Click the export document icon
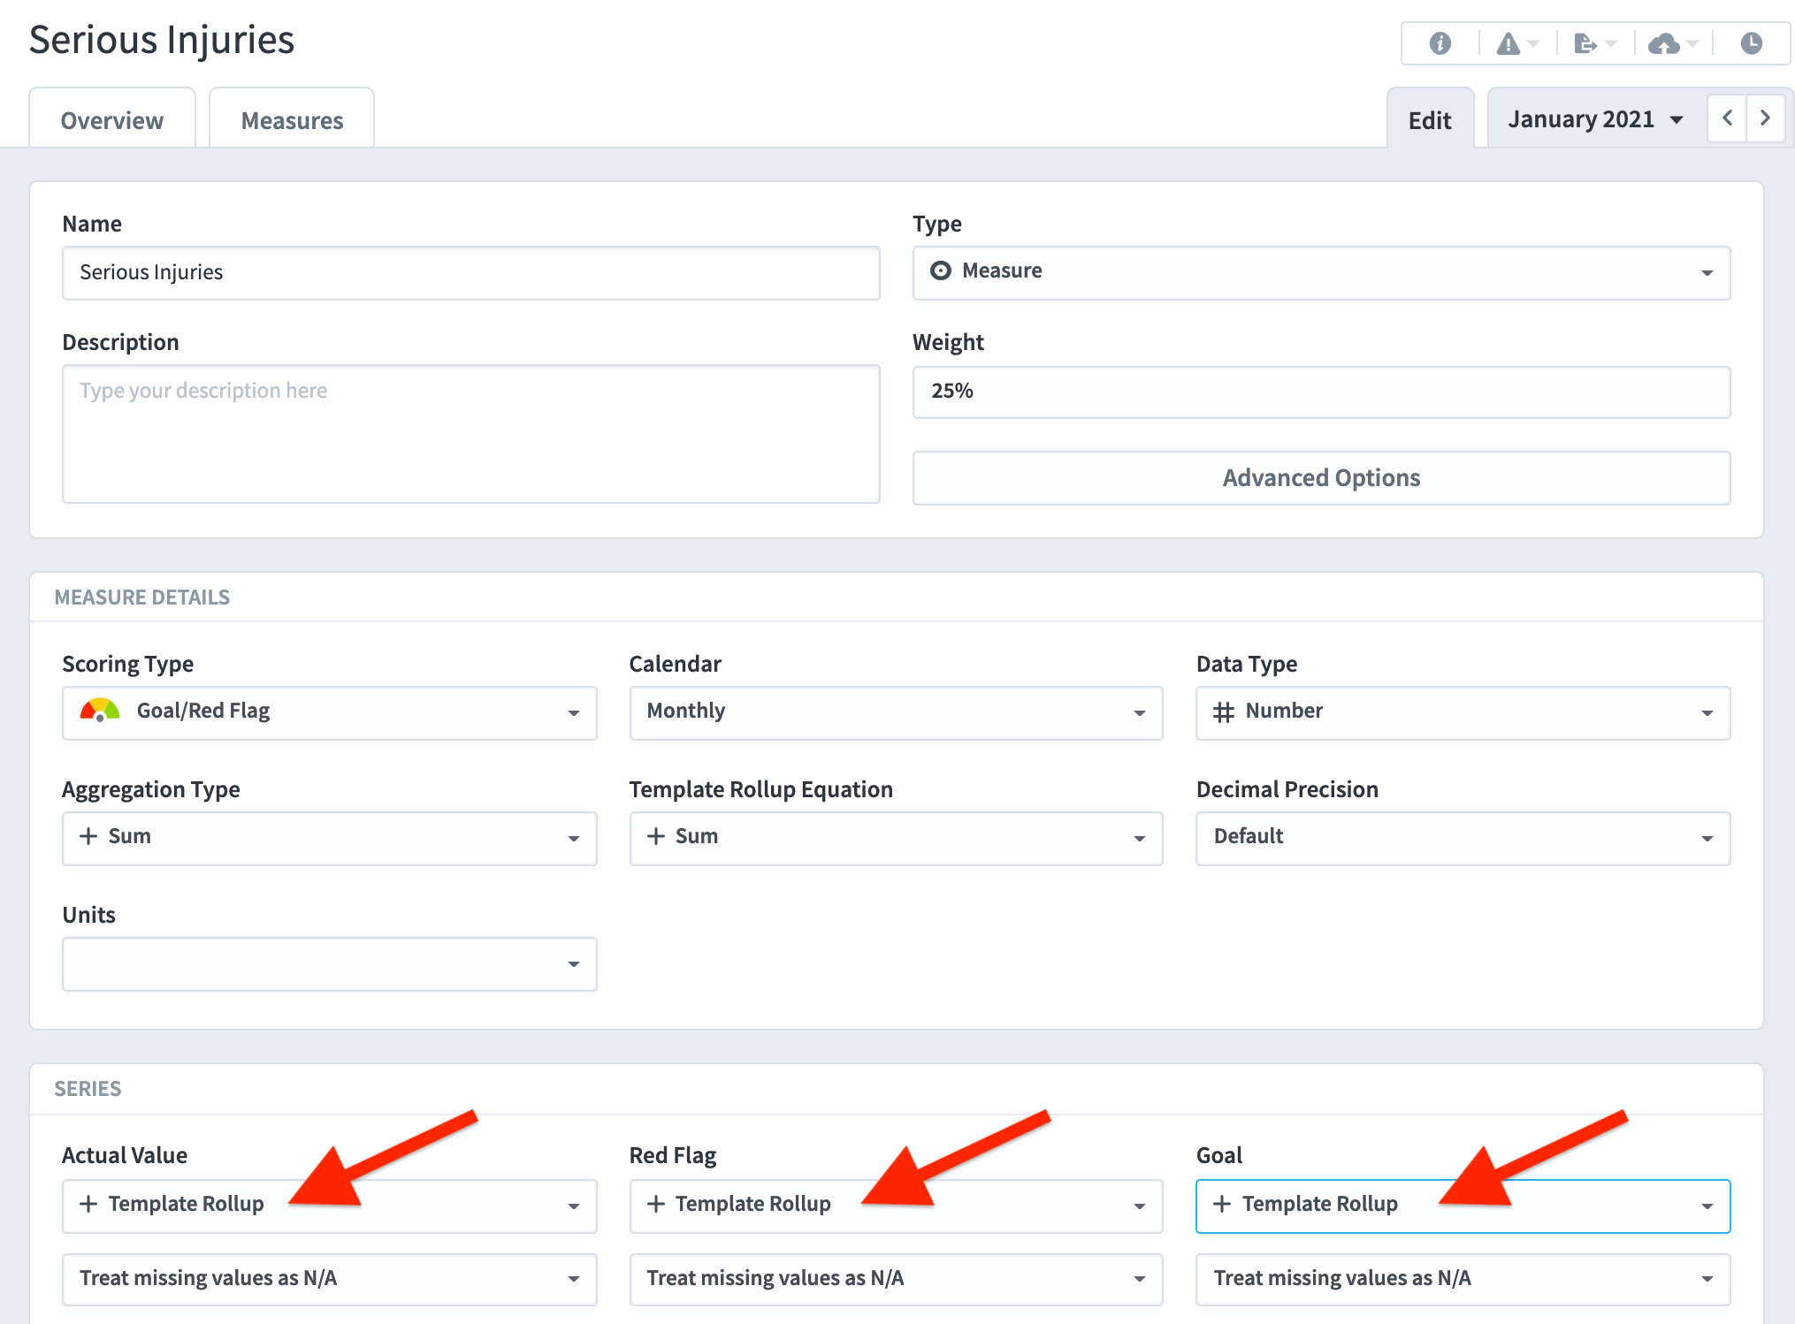This screenshot has height=1324, width=1795. point(1587,42)
